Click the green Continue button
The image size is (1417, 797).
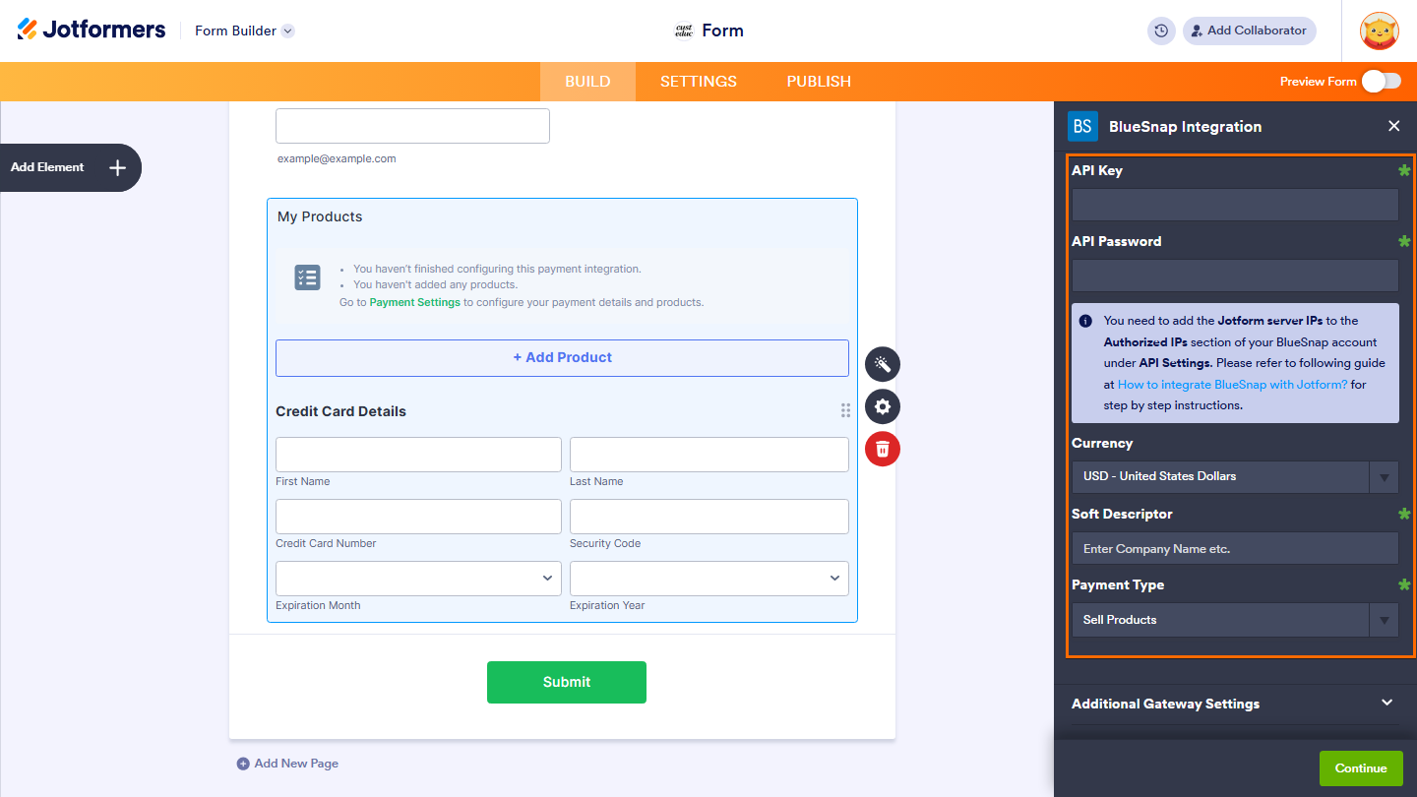(x=1361, y=767)
